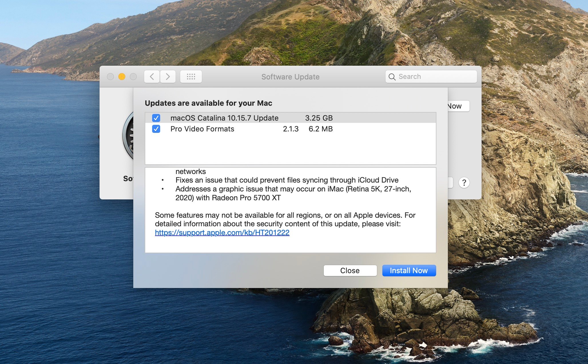Uncheck macOS Catalina 10.15.7 Update checkbox
The image size is (588, 364).
pos(156,118)
